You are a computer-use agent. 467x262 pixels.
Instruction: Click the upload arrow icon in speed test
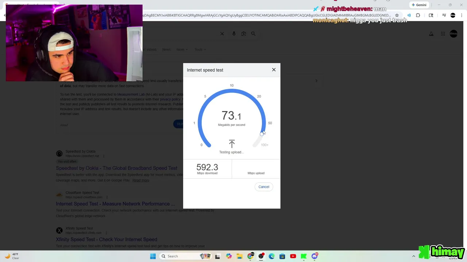[x=232, y=144]
